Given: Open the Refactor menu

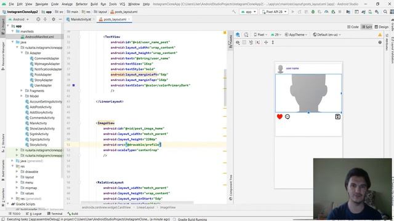Looking at the screenshot, I should (82, 4).
